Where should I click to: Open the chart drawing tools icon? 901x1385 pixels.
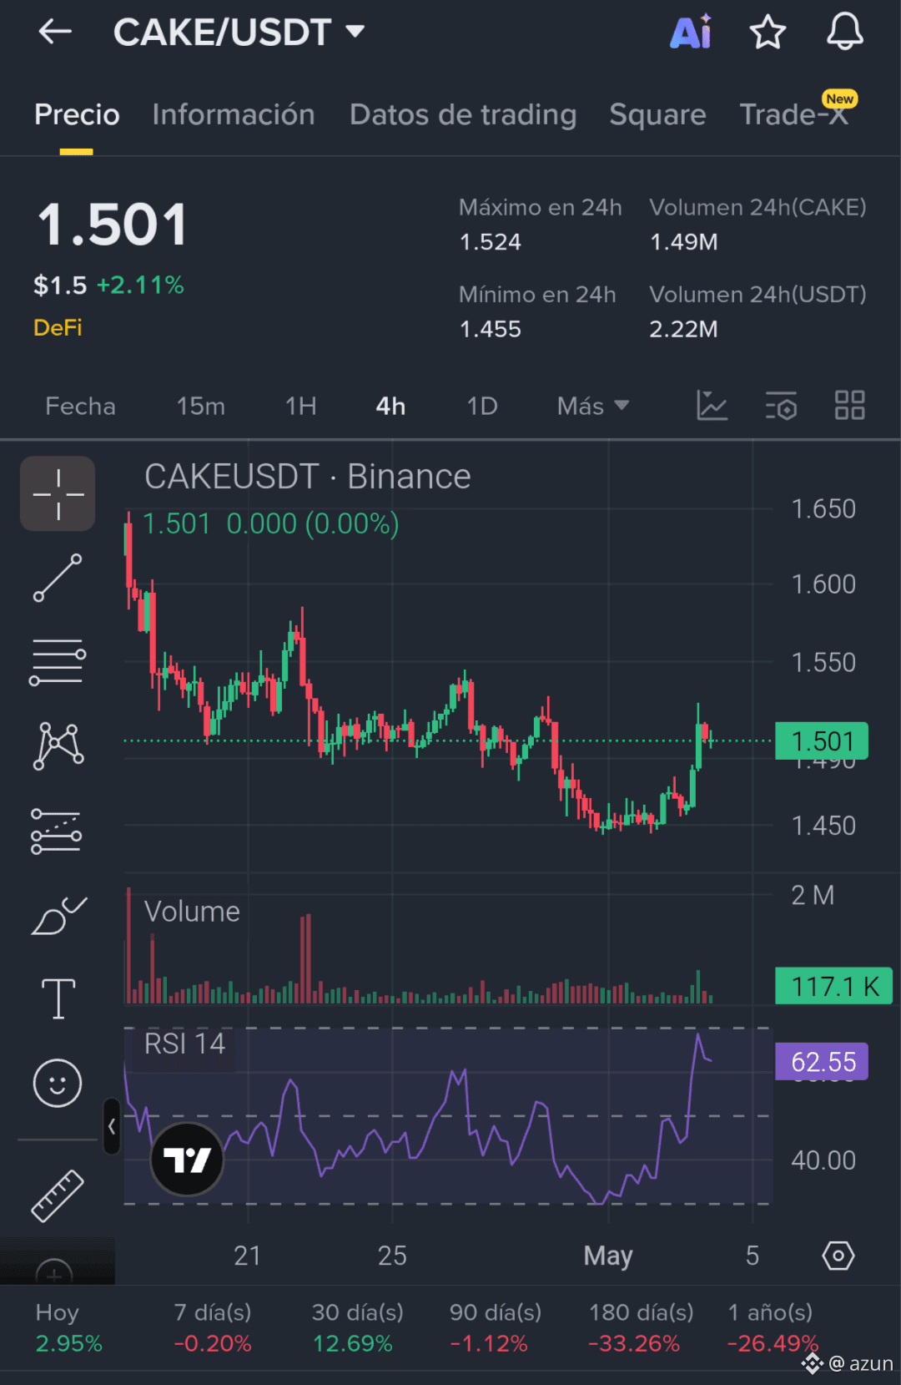tap(712, 406)
